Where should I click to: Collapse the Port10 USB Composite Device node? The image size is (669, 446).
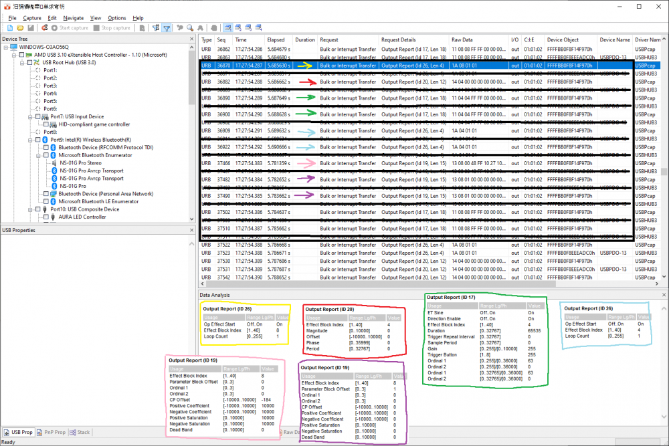click(x=29, y=209)
